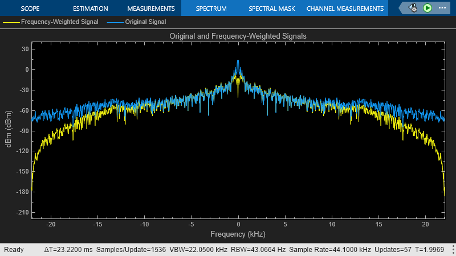Click the Frequency (kHz) x-axis label

click(x=238, y=234)
